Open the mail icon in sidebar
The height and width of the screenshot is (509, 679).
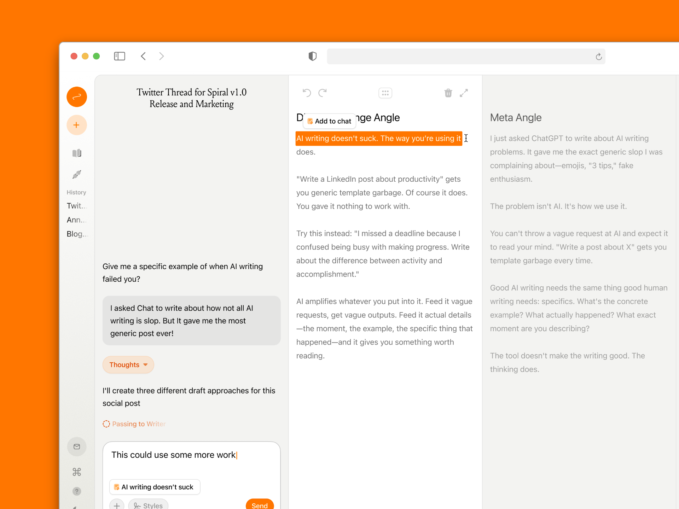tap(76, 447)
